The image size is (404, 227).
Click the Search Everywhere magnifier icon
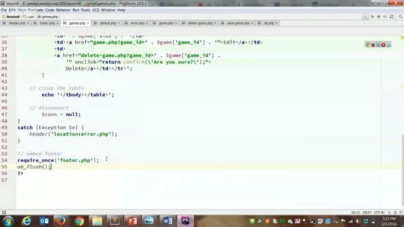pyautogui.click(x=401, y=17)
